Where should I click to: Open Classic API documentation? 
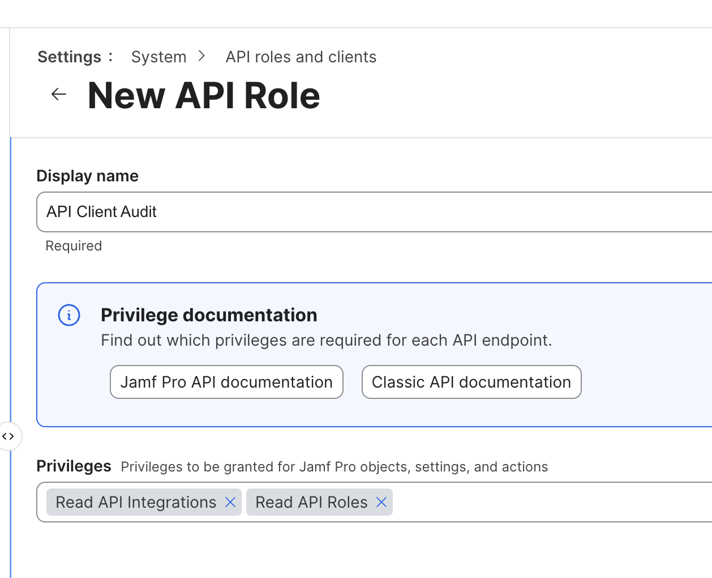[471, 382]
